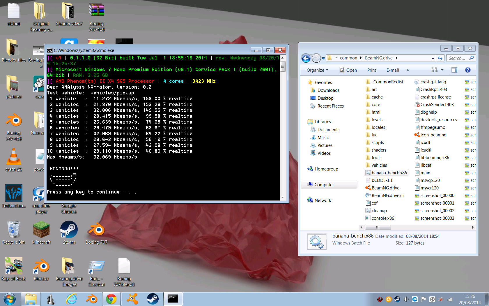
Task: Open the Blender files desktop folder
Action: tap(13, 51)
